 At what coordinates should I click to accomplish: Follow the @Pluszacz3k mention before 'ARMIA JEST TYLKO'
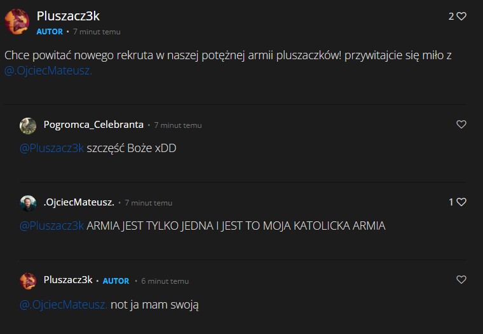[x=51, y=226]
